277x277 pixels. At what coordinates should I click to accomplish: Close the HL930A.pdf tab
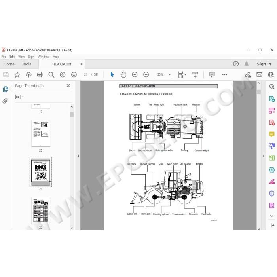point(82,64)
